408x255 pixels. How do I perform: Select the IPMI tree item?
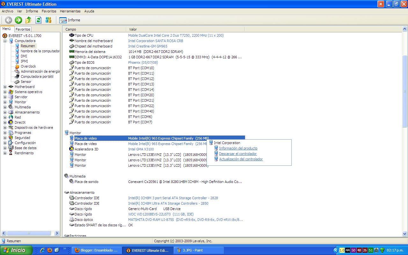pyautogui.click(x=24, y=61)
